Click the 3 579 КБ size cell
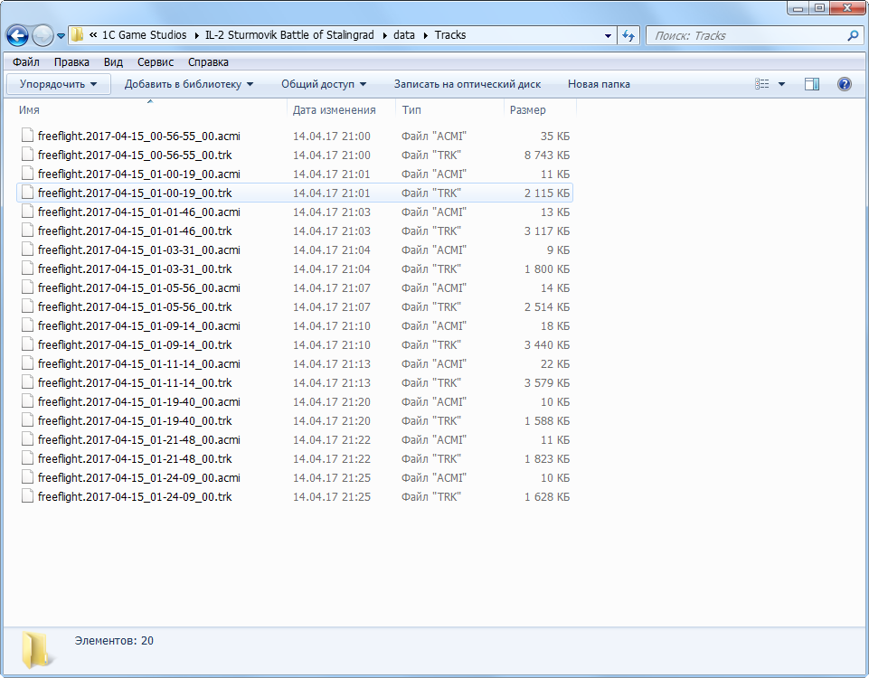Screen dimensions: 869x678 [x=547, y=382]
